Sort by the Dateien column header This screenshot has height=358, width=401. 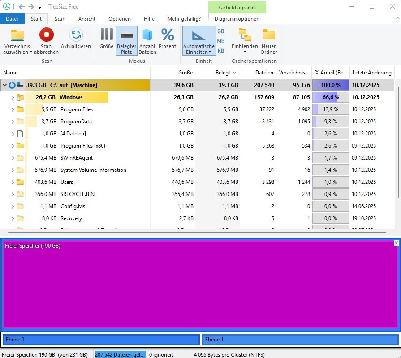pyautogui.click(x=258, y=73)
